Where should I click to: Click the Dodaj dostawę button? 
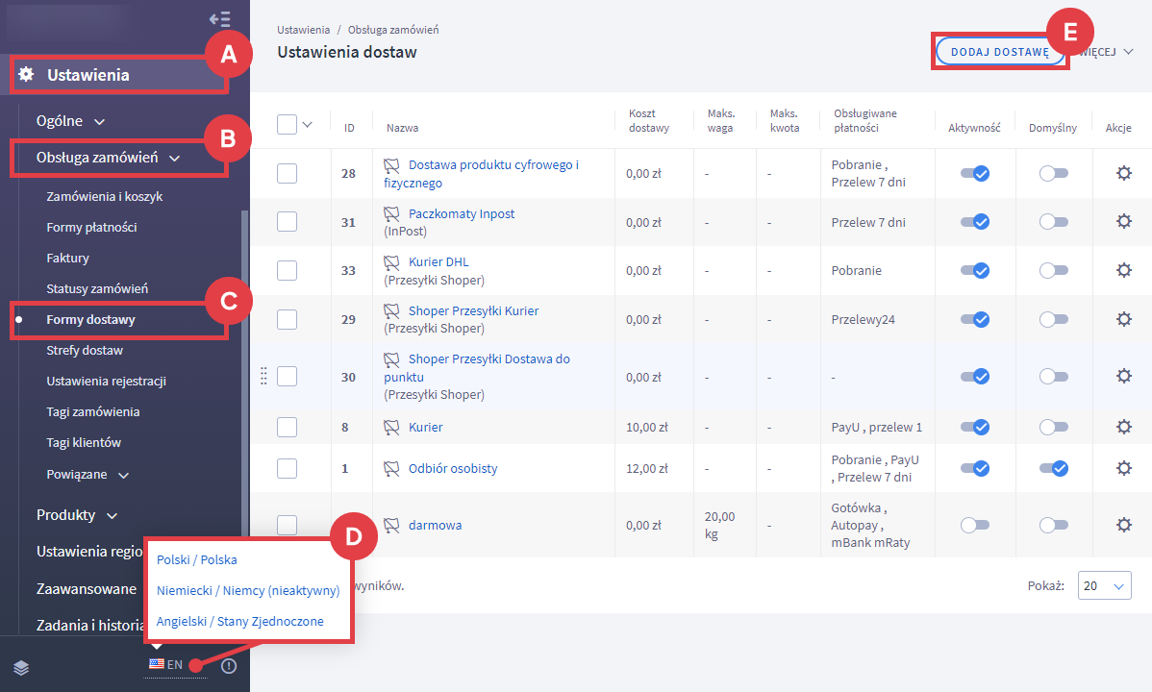pos(999,52)
